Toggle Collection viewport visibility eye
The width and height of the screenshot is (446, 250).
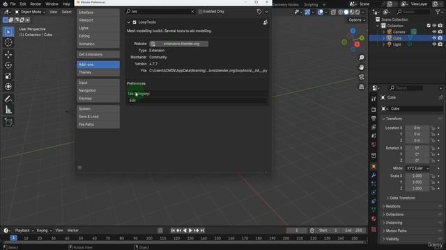[434, 26]
